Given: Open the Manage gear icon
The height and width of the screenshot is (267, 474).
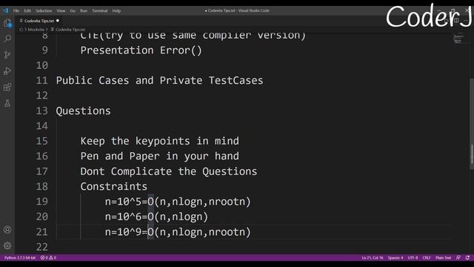Looking at the screenshot, I should point(7,245).
